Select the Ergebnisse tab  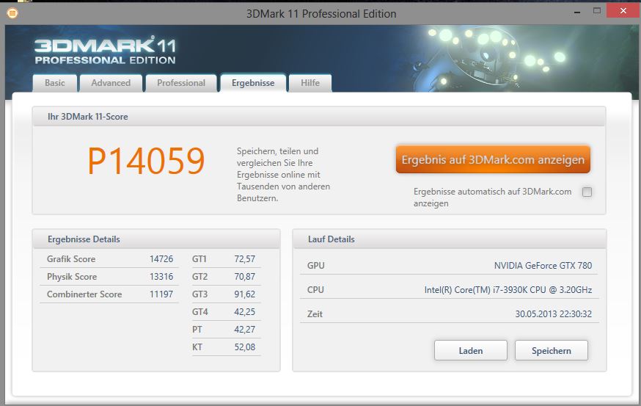pos(253,83)
